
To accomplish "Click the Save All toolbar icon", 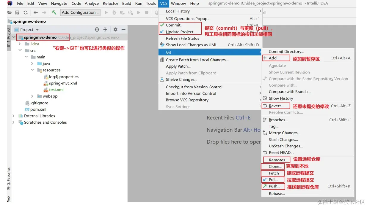I will coord(17,13).
